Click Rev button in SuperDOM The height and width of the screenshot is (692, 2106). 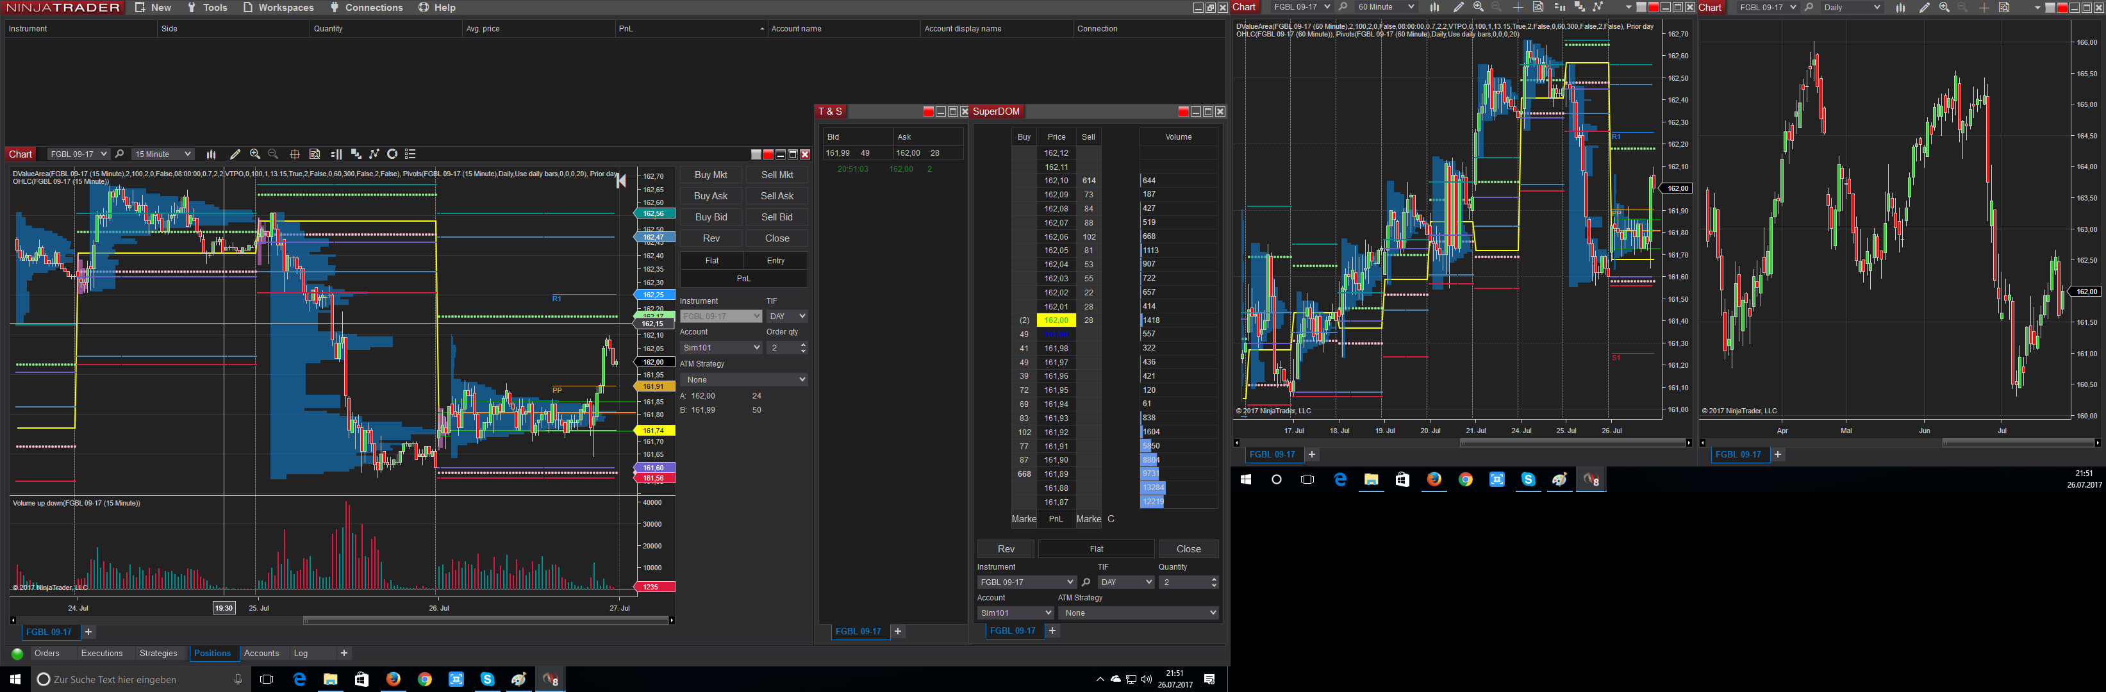1006,549
